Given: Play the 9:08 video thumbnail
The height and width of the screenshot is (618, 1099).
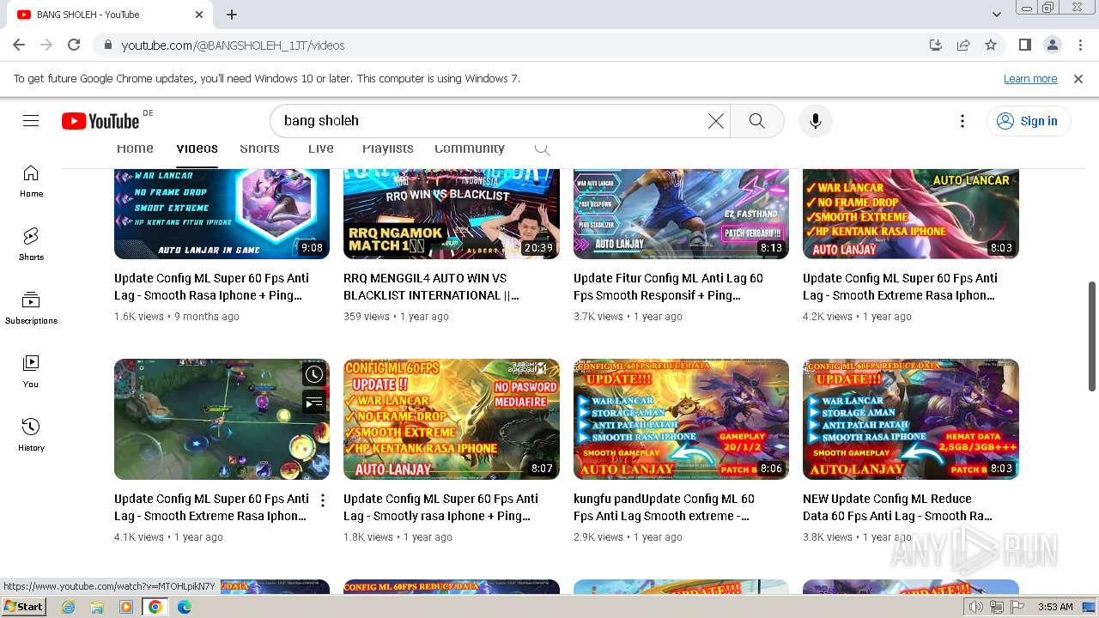Looking at the screenshot, I should [222, 214].
